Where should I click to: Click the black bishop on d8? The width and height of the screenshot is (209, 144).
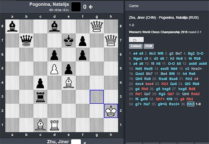54,26
